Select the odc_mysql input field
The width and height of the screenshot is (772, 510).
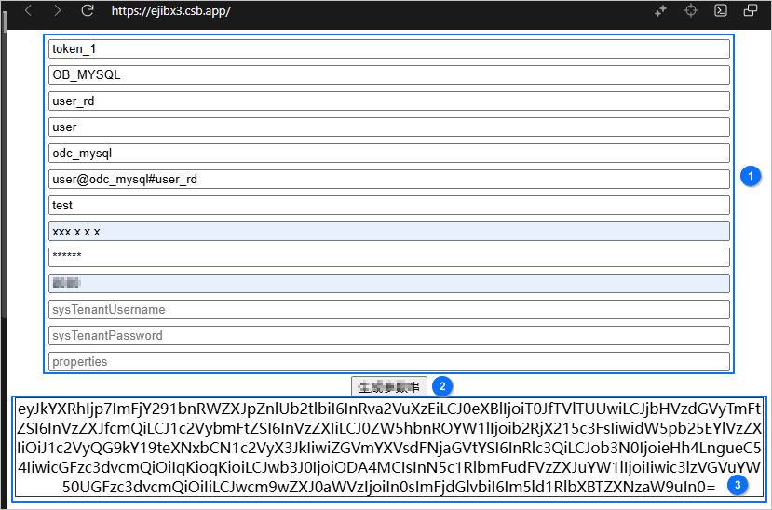point(388,154)
